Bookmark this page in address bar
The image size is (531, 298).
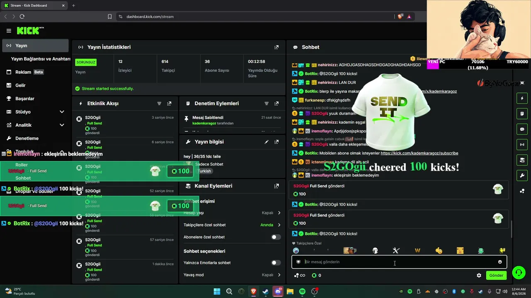(110, 17)
